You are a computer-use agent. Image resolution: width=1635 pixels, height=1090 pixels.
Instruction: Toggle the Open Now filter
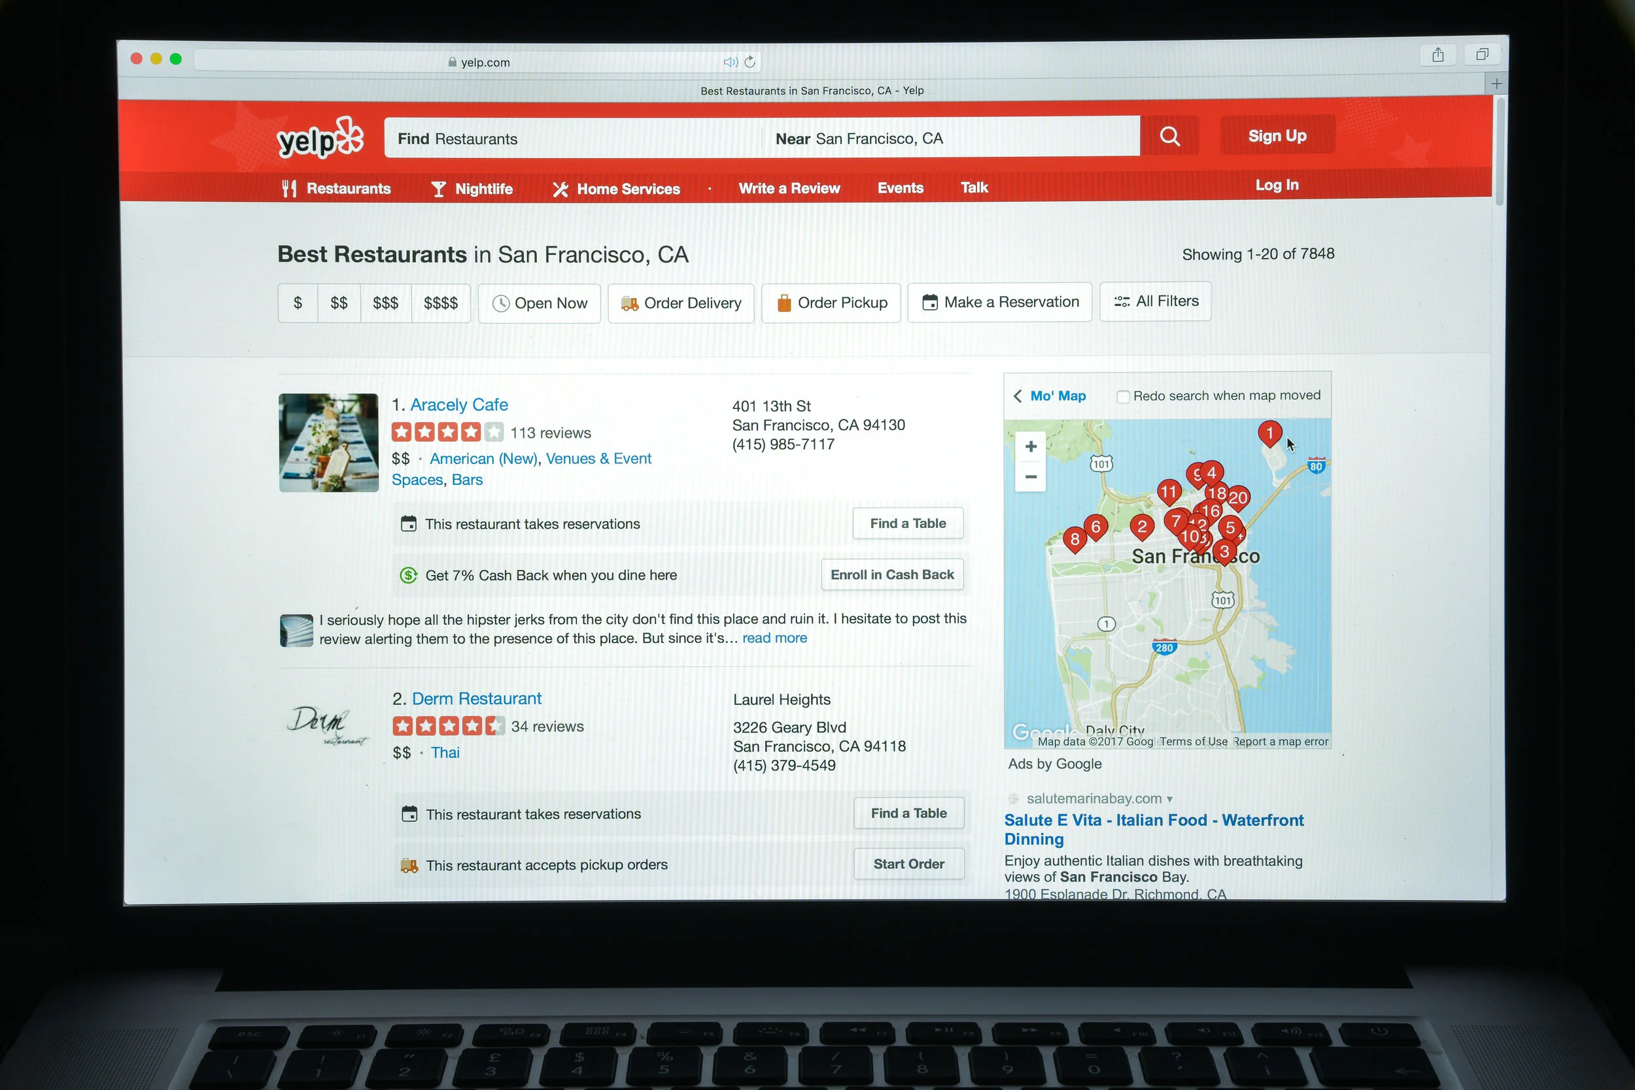pos(539,303)
